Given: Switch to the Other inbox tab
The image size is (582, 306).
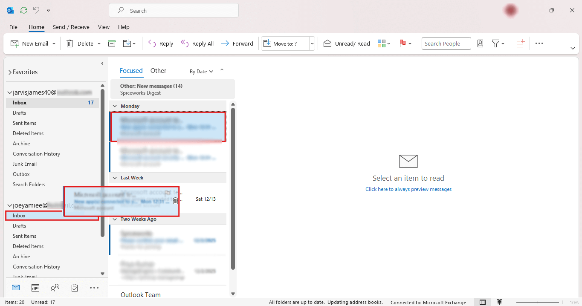Looking at the screenshot, I should click(158, 71).
